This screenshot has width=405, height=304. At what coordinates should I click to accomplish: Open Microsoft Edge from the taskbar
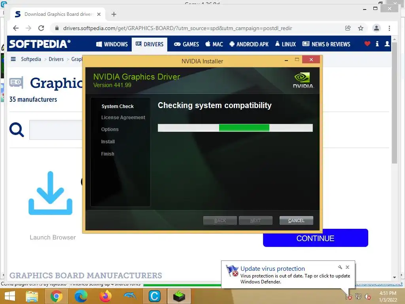pyautogui.click(x=81, y=296)
